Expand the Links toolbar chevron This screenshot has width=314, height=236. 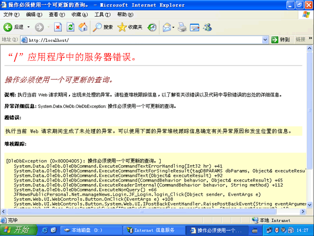(x=310, y=38)
